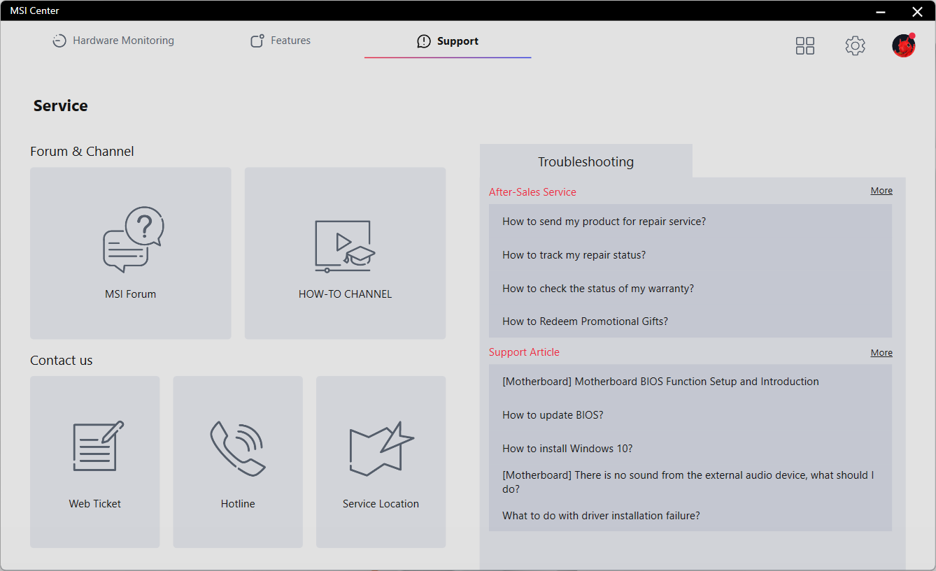The image size is (936, 571).
Task: Open the MSI dragon profile avatar
Action: [x=904, y=45]
